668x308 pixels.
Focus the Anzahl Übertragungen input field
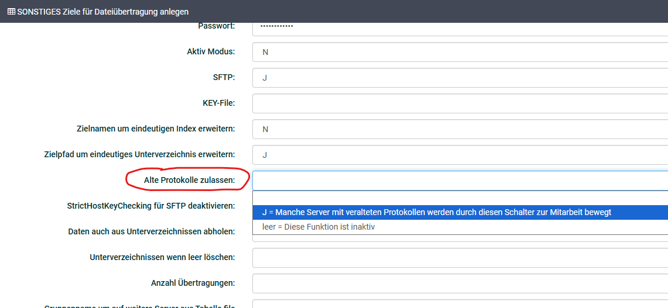(x=460, y=283)
